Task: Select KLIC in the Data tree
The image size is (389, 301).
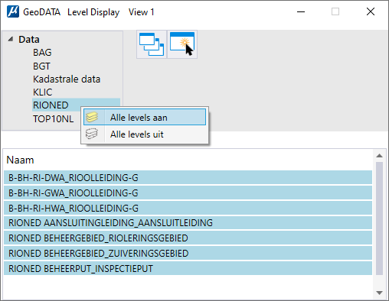Action: tap(43, 92)
